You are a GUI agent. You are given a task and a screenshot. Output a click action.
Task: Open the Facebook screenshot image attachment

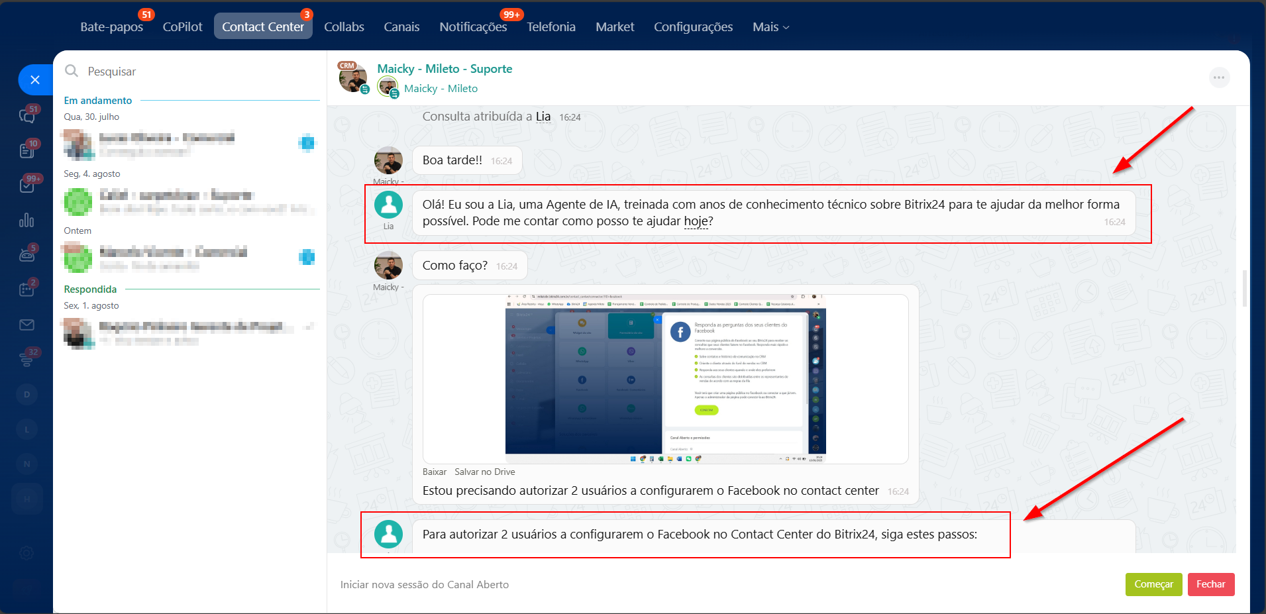pyautogui.click(x=665, y=379)
